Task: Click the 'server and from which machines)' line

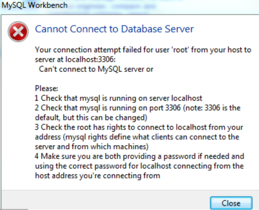Action: click(x=92, y=146)
